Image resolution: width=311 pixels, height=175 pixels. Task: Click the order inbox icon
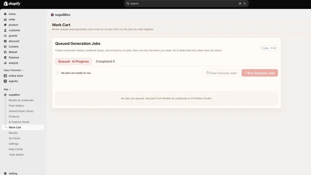[5, 19]
